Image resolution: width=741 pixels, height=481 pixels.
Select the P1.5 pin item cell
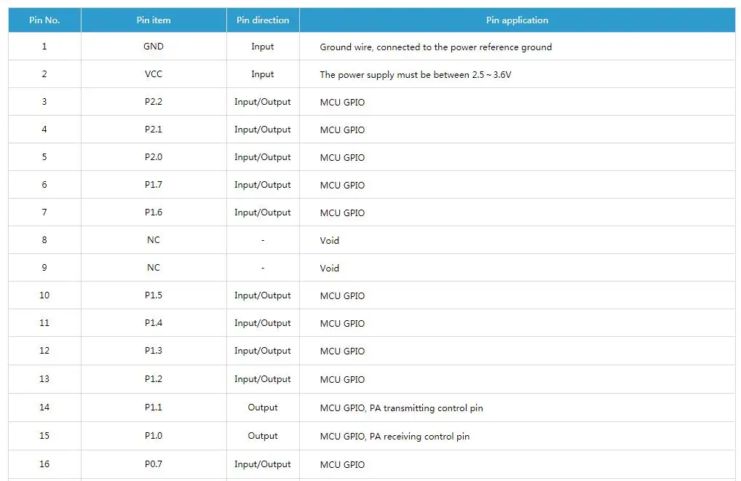pyautogui.click(x=154, y=295)
